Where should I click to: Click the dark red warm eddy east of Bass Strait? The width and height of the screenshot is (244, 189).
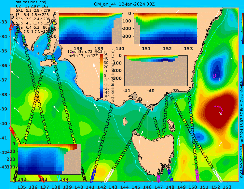(x=219, y=110)
